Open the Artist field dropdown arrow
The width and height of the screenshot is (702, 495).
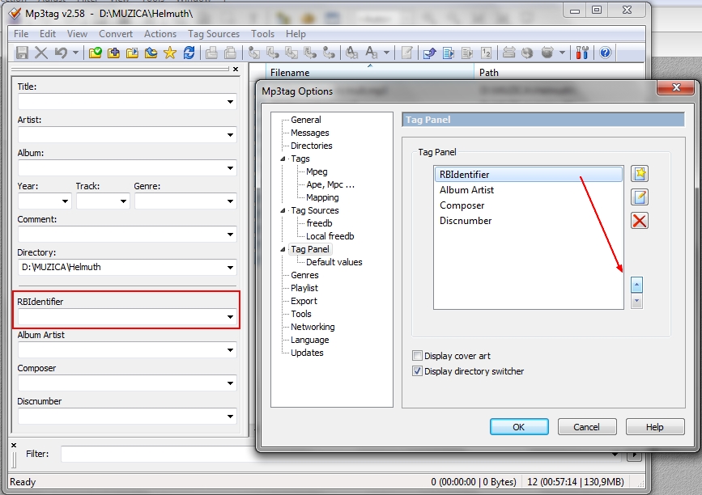230,135
